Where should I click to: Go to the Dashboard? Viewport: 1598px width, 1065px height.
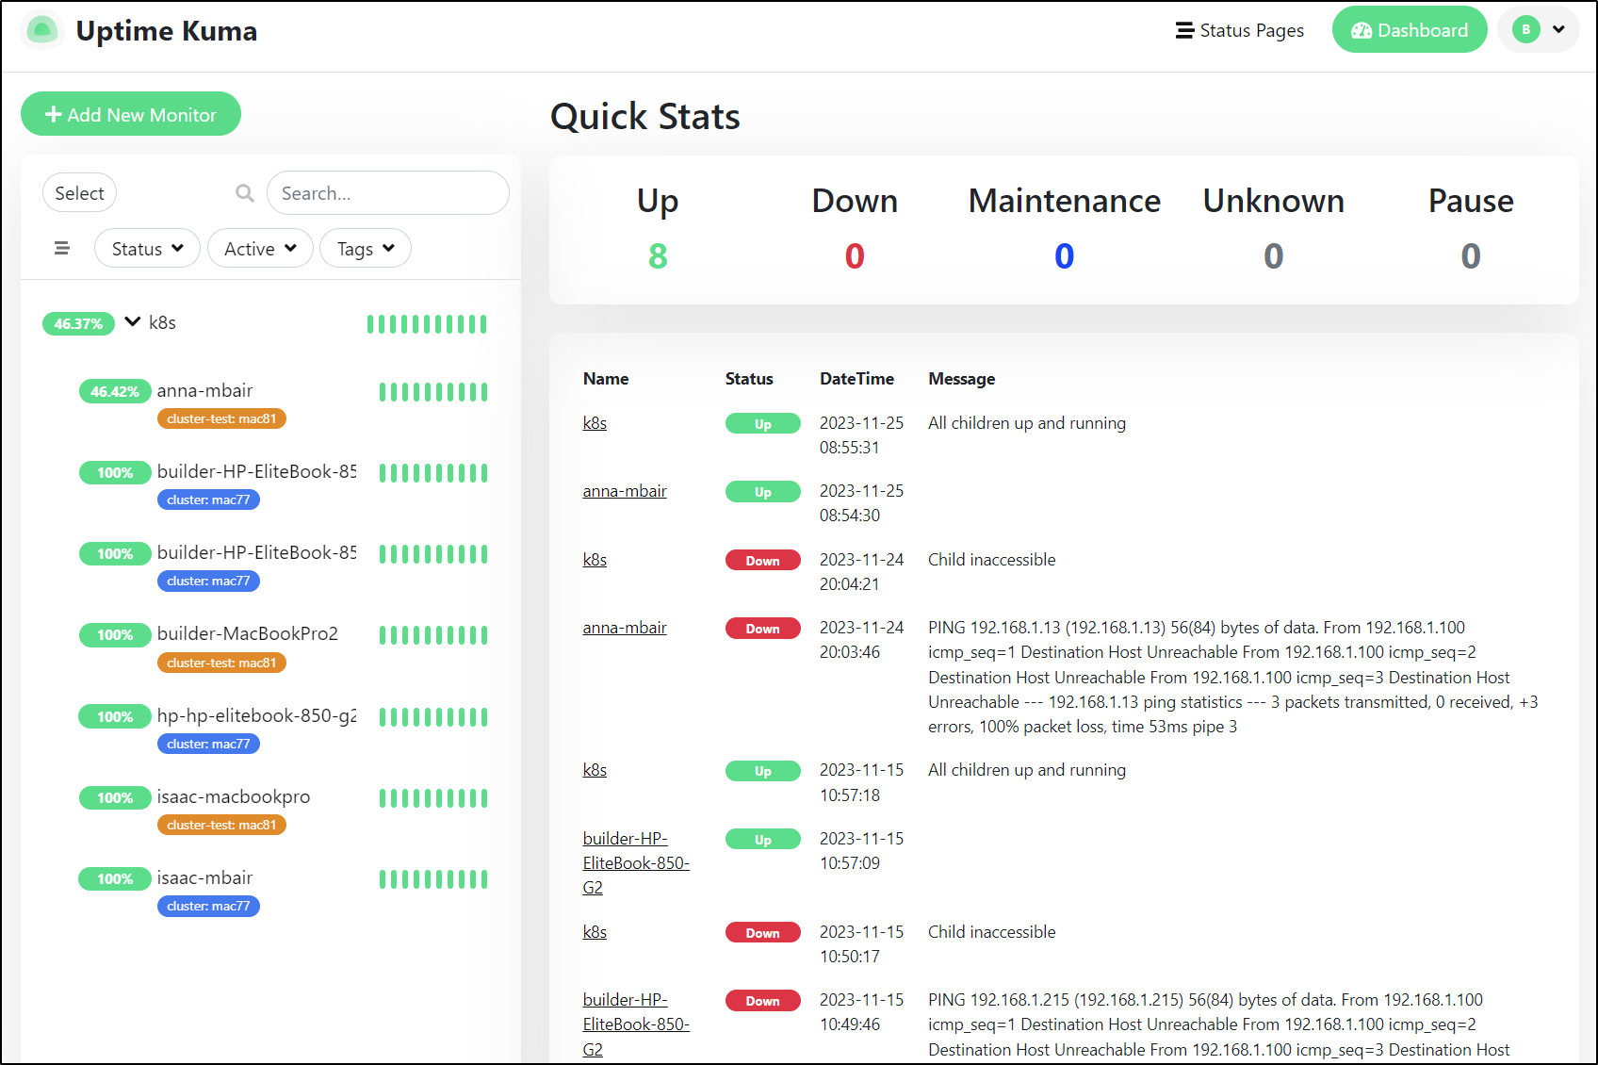[1410, 30]
